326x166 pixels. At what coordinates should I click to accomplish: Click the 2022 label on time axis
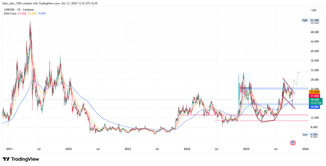pos(68,149)
